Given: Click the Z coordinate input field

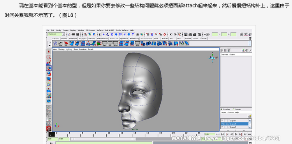Looking at the screenshot, I should (x=233, y=34).
